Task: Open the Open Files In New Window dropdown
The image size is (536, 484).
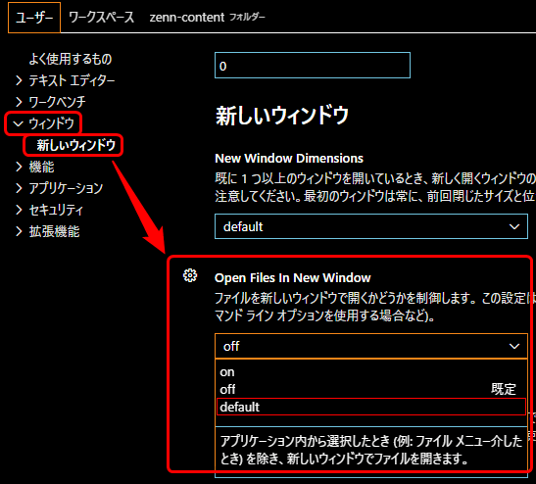Action: point(371,346)
